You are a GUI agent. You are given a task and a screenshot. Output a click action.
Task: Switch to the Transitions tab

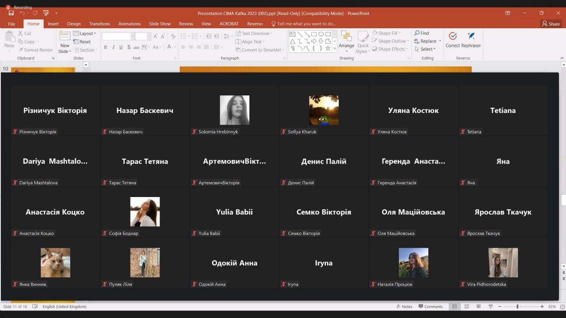(99, 24)
